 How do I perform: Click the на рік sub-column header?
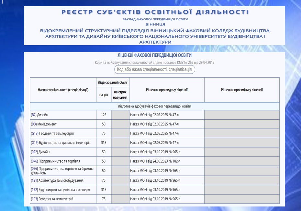(x=104, y=95)
